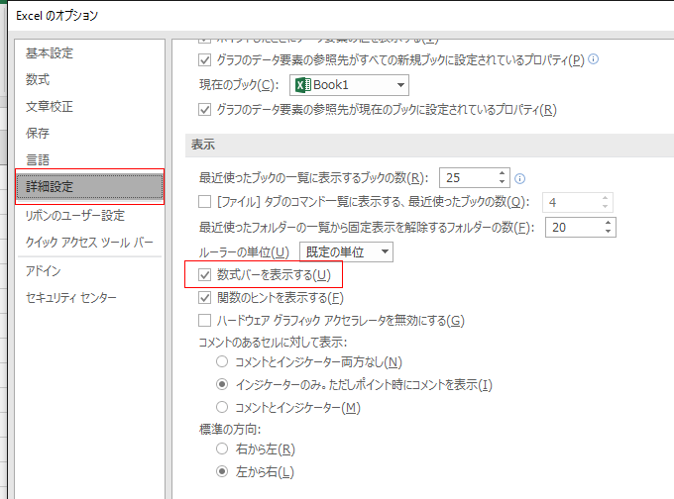Click the recent books count field showing 25
The height and width of the screenshot is (499, 674).
[469, 178]
